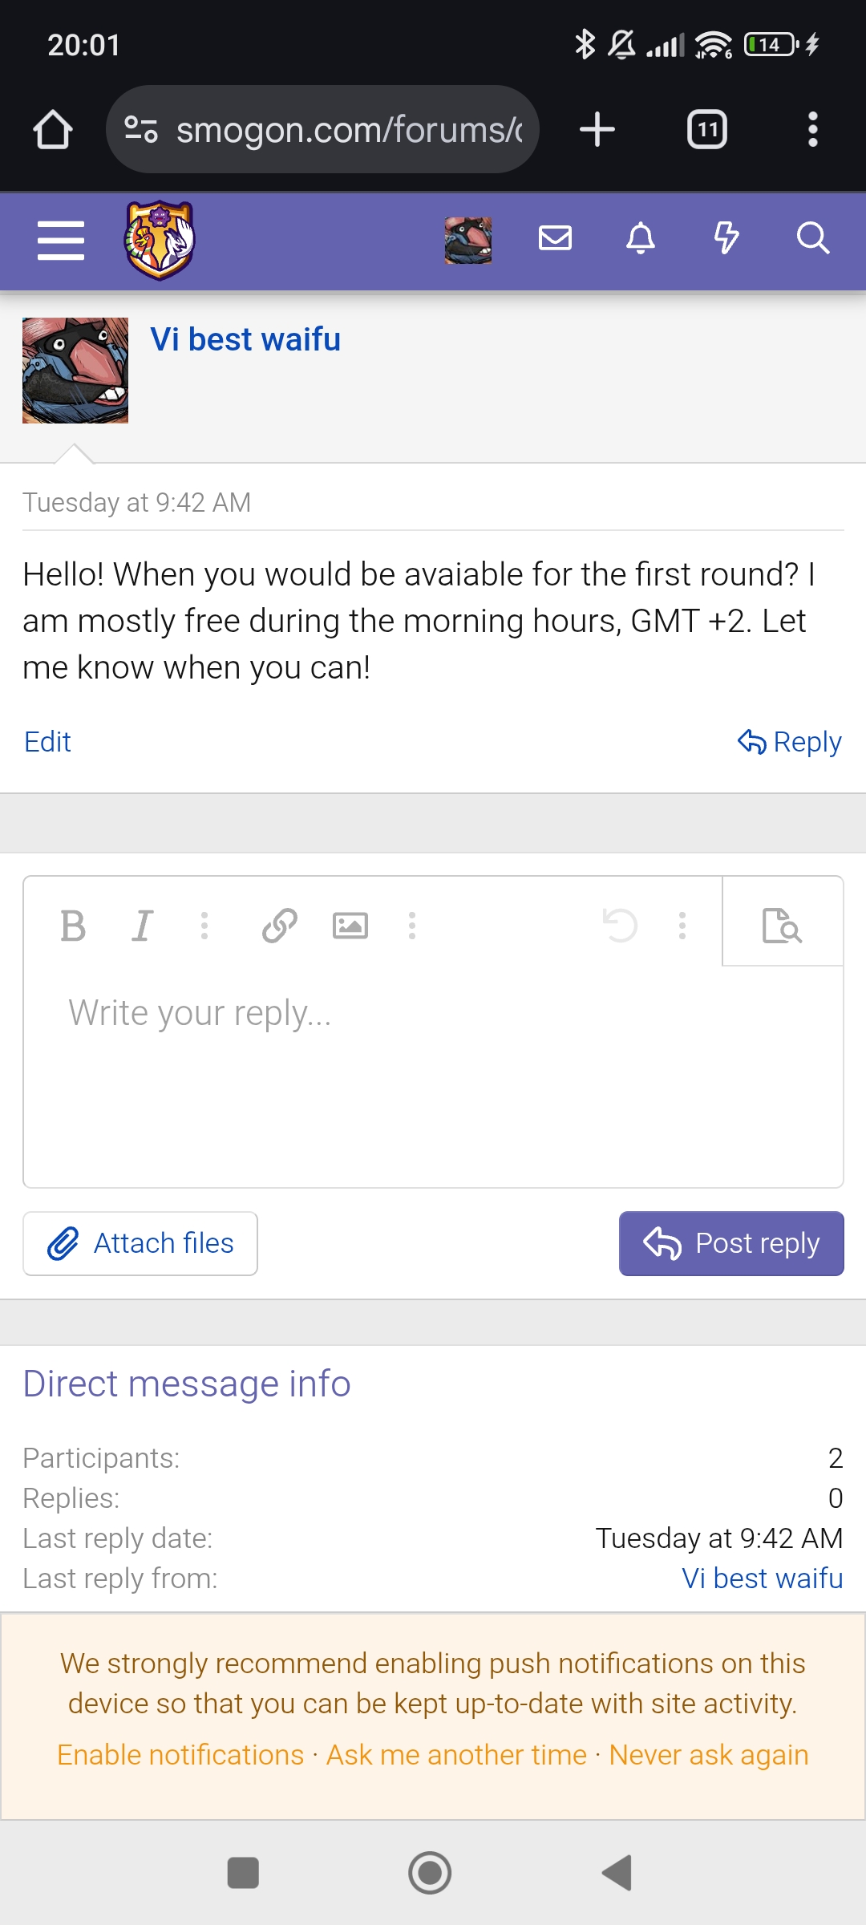Tap the Smogon forum logo
The image size is (866, 1925).
(x=160, y=241)
